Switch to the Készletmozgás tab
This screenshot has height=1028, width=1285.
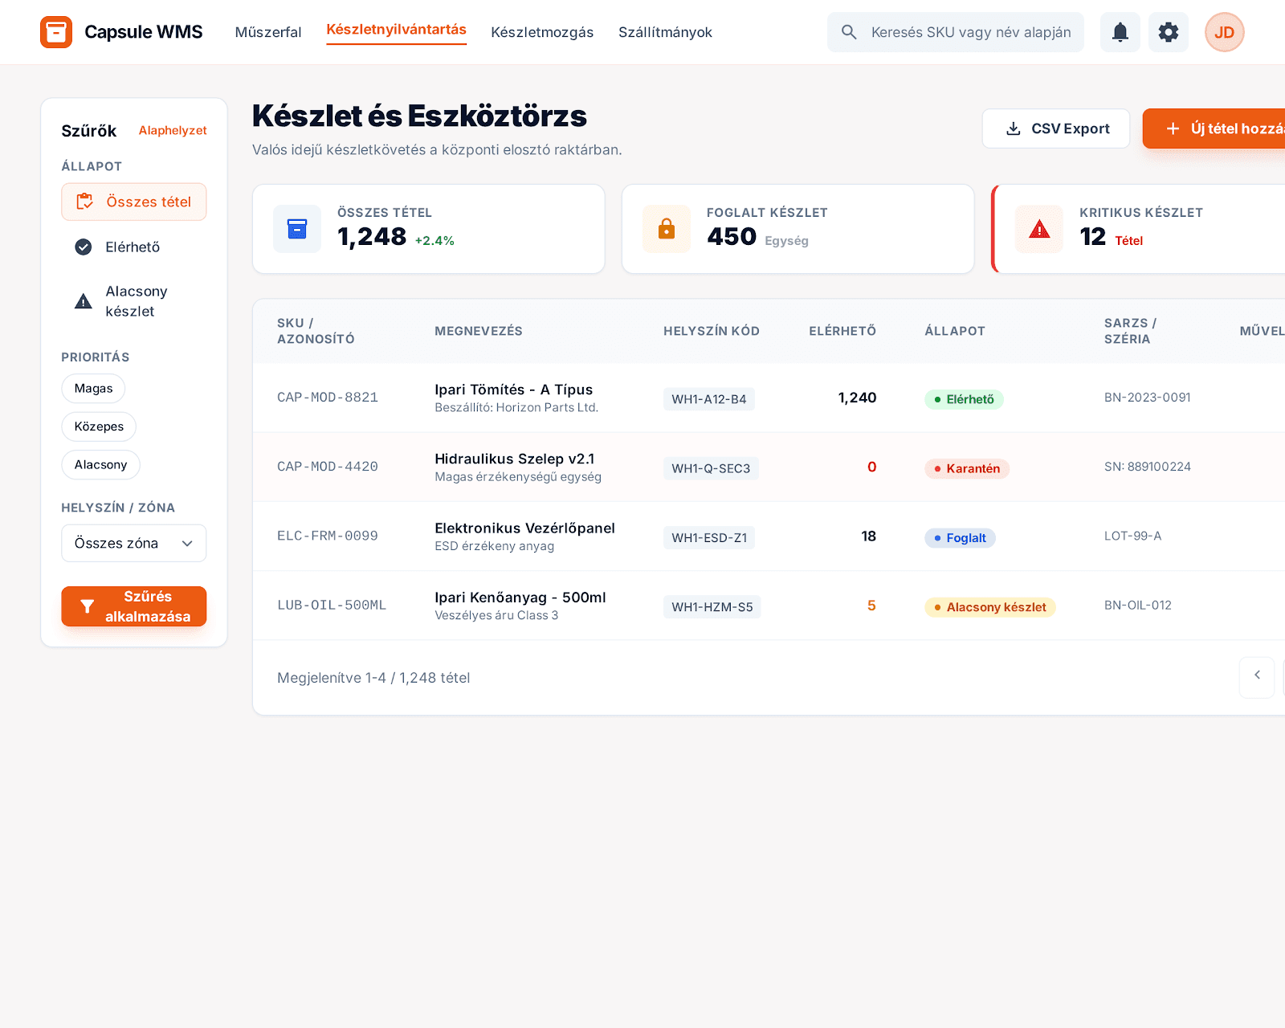pos(542,32)
